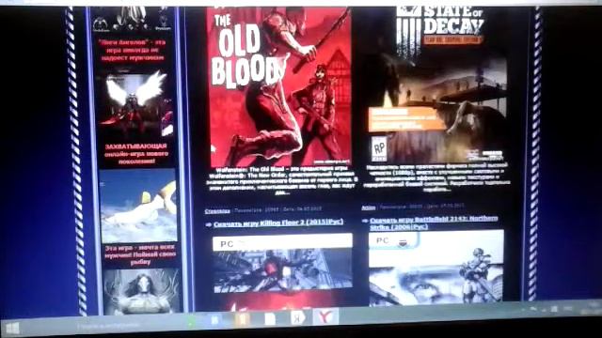This screenshot has width=602, height=338.
Task: Click the green taskbar app icon
Action: pyautogui.click(x=191, y=322)
